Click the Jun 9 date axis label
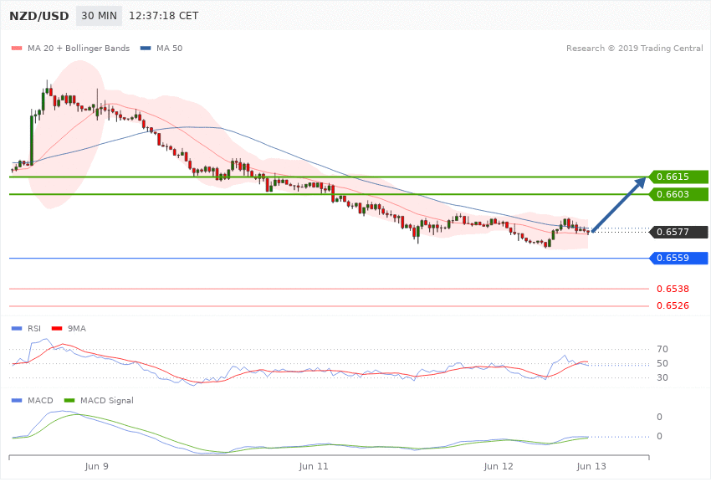The width and height of the screenshot is (711, 482). point(96,466)
